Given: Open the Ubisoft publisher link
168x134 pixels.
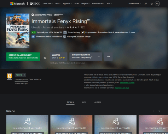Looking at the screenshot, I should point(35,28).
